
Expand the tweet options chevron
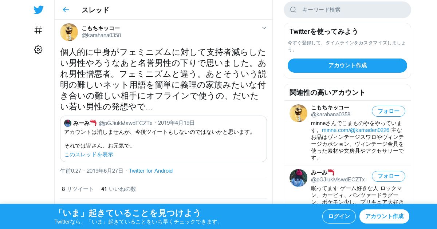(x=264, y=28)
